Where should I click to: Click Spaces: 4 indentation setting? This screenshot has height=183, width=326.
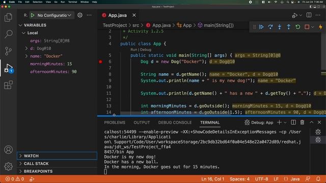coord(239,179)
